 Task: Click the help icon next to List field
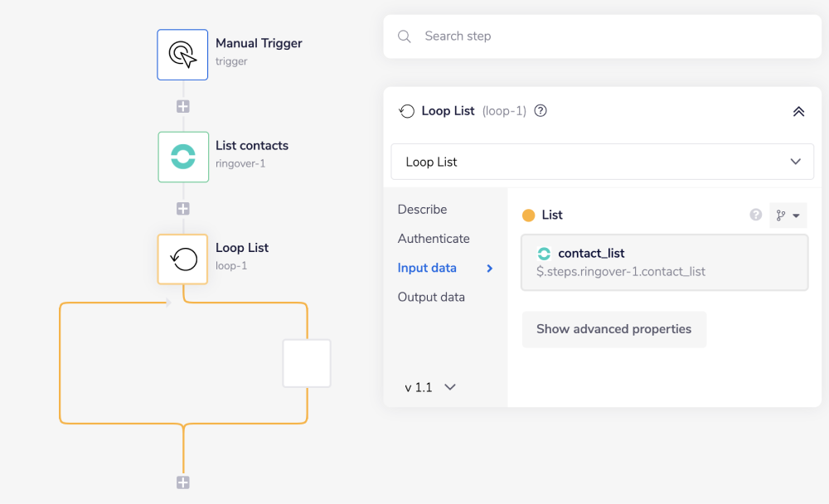click(755, 215)
